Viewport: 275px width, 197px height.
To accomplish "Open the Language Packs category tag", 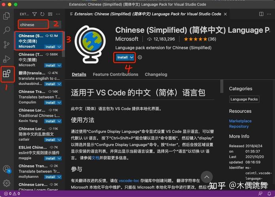I will tap(244, 99).
